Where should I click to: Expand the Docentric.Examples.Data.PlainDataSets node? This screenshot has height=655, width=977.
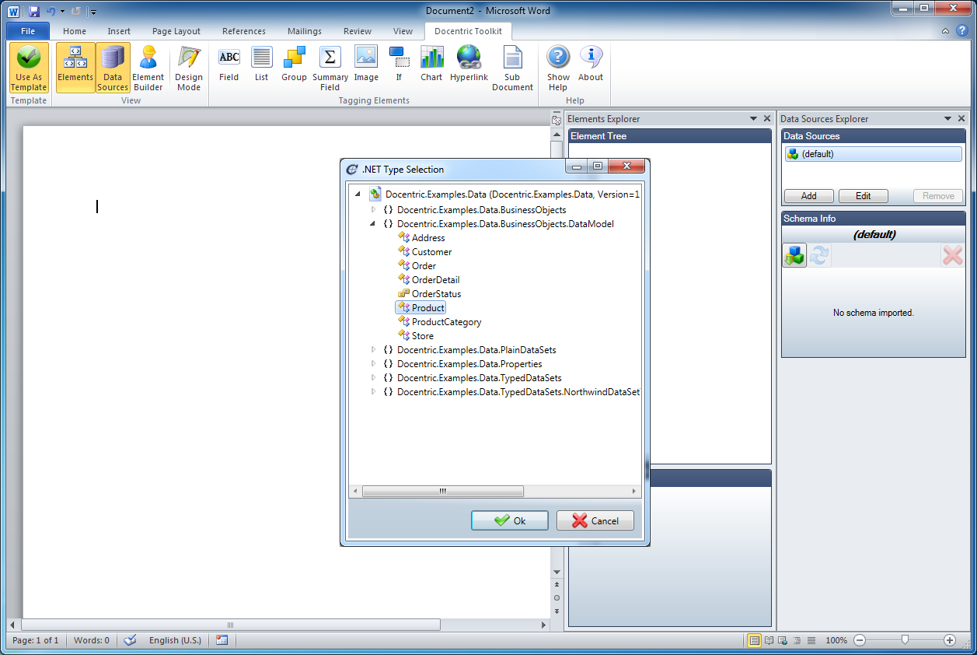pos(373,349)
